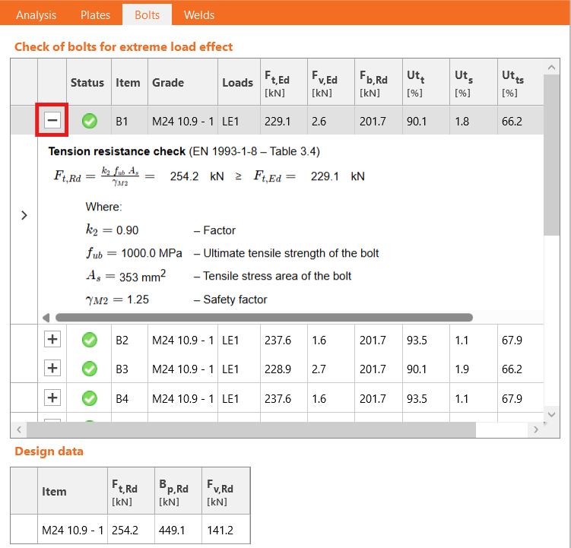Screen dimensions: 571x548
Task: Click the green status check for B4
Action: point(90,398)
